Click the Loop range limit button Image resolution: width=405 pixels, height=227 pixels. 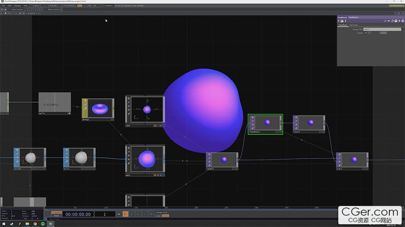click(158, 216)
